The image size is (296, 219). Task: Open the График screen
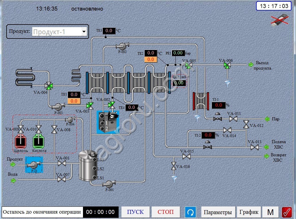(249, 212)
